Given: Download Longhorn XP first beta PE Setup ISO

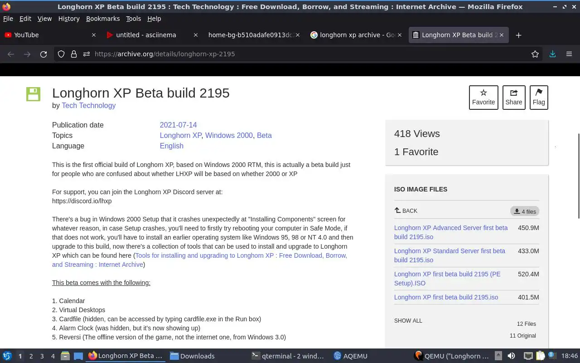Looking at the screenshot, I should pos(447,279).
